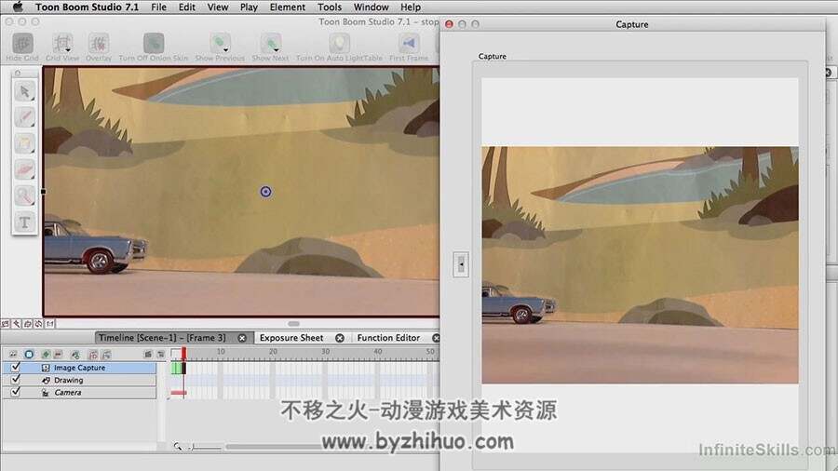838x471 pixels.
Task: Click the Hide Grid toolbar icon
Action: click(x=22, y=43)
